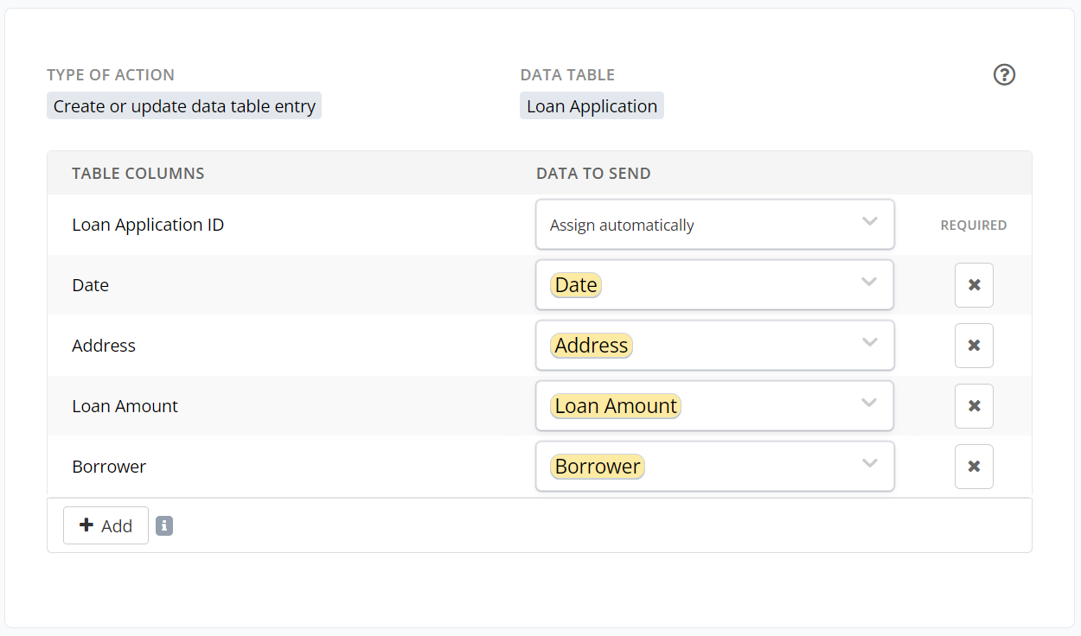Viewport: 1081px width, 636px height.
Task: Click the TABLE COLUMNS header
Action: (138, 173)
